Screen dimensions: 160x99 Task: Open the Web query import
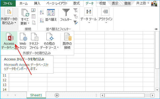pos(23,41)
